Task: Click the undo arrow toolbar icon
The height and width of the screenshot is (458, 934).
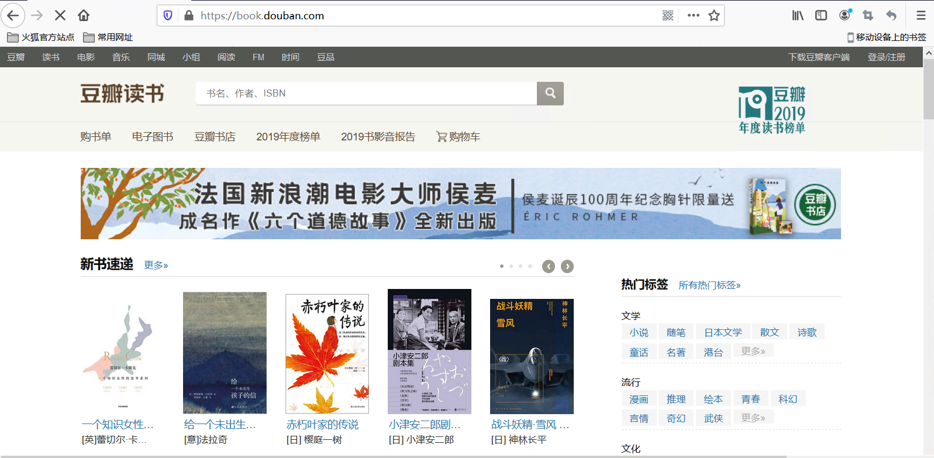Action: pyautogui.click(x=891, y=15)
